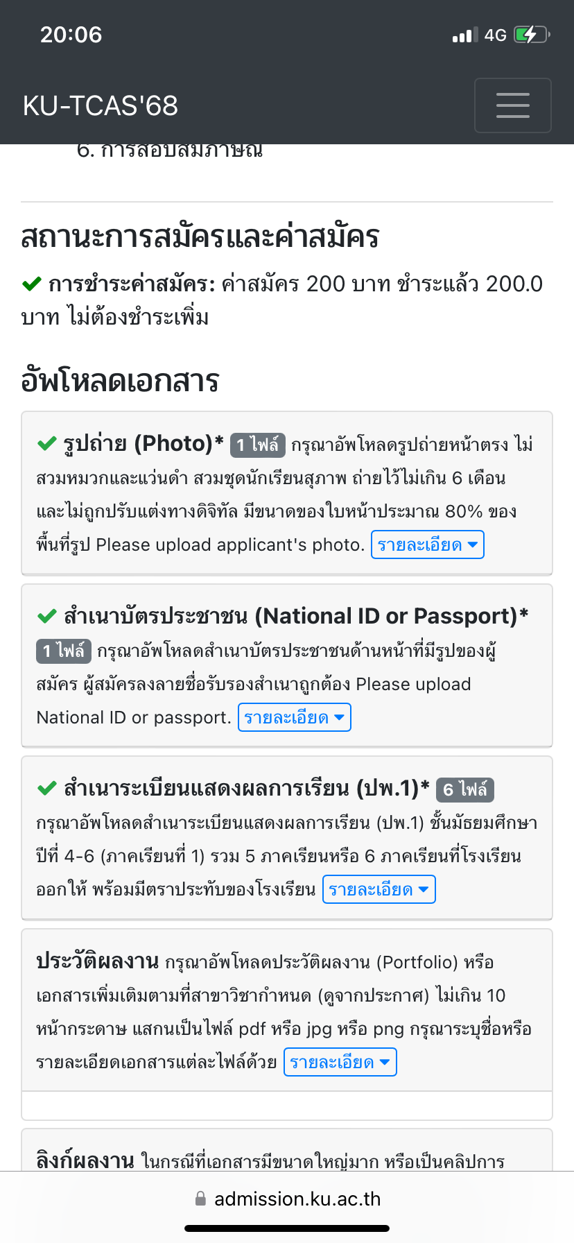The height and width of the screenshot is (1243, 574).
Task: Tap the battery charging icon
Action: coord(532,35)
